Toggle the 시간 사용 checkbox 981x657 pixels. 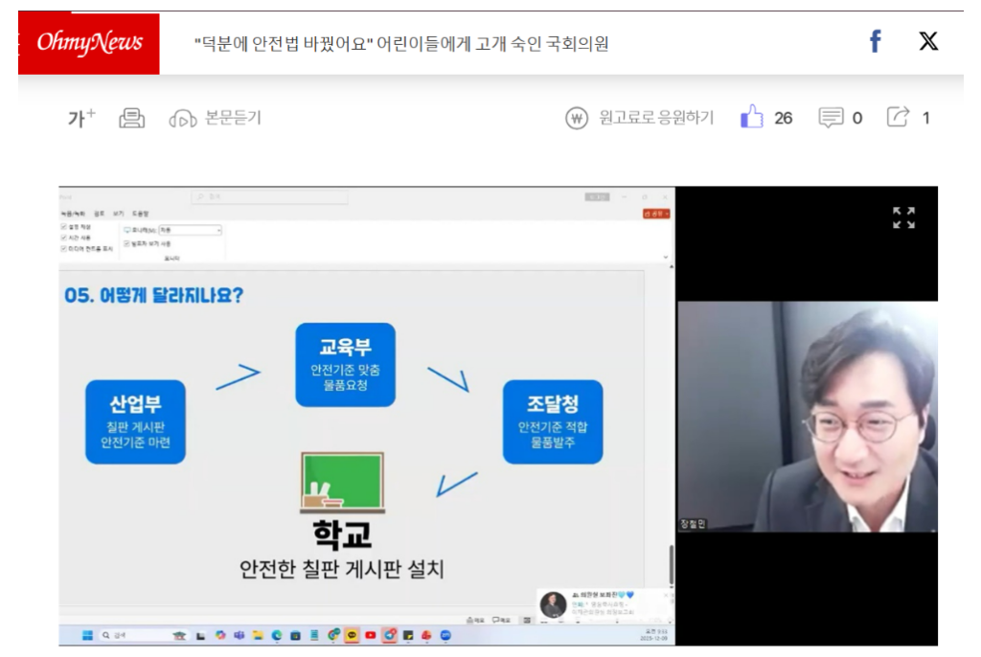(x=63, y=238)
